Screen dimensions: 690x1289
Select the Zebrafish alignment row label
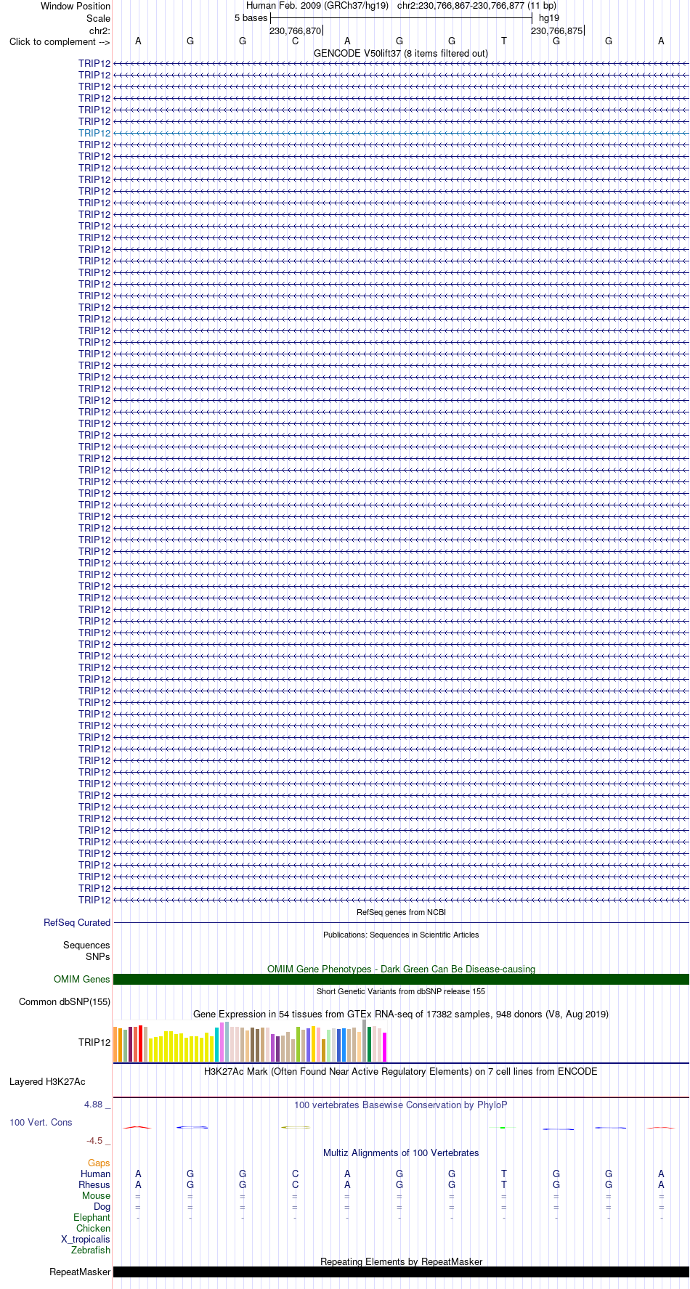[x=91, y=1251]
